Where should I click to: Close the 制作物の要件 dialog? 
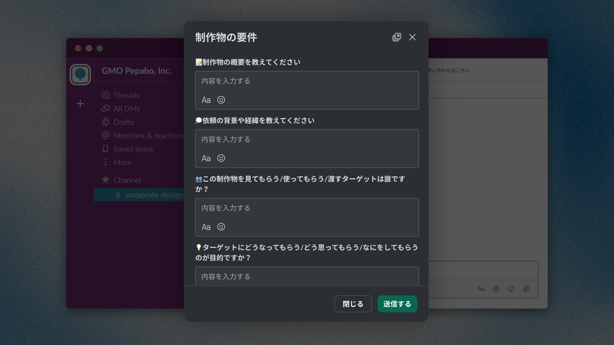413,37
